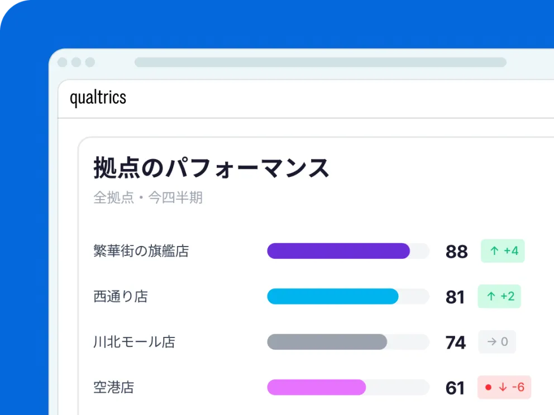Open the 川北モール店 location entry
Image resolution: width=554 pixels, height=415 pixels.
[x=134, y=341]
